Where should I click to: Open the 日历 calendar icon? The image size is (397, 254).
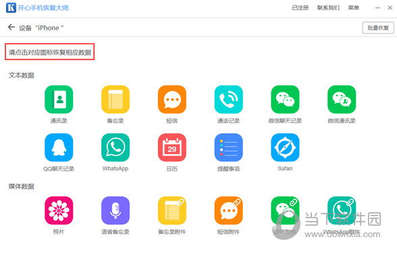[x=172, y=148]
